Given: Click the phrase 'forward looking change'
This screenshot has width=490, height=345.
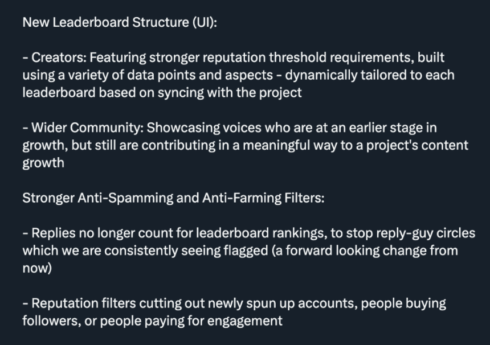Looking at the screenshot, I should [x=356, y=250].
